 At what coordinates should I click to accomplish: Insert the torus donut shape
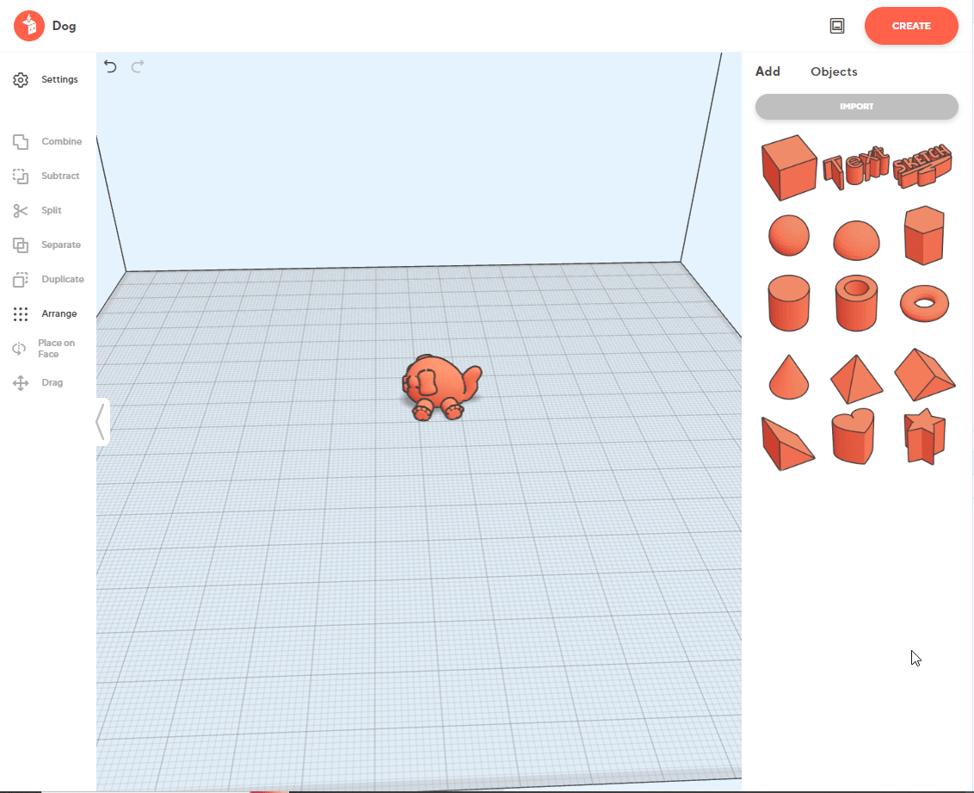point(924,302)
